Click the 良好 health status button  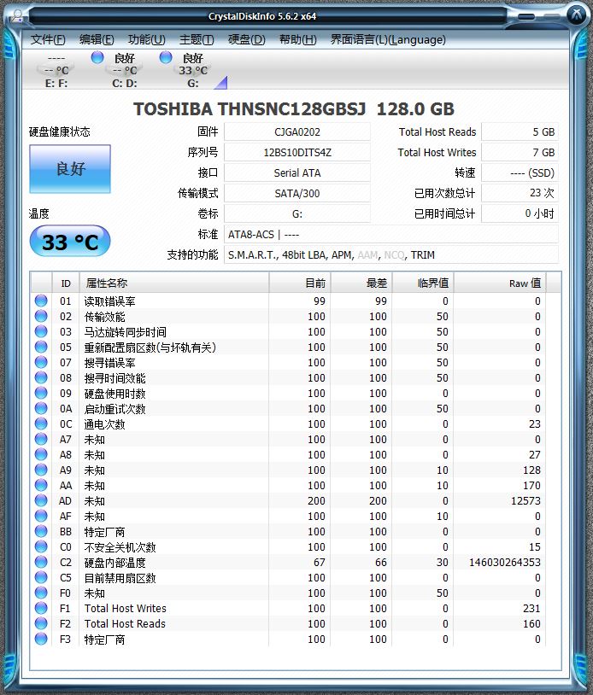[70, 169]
